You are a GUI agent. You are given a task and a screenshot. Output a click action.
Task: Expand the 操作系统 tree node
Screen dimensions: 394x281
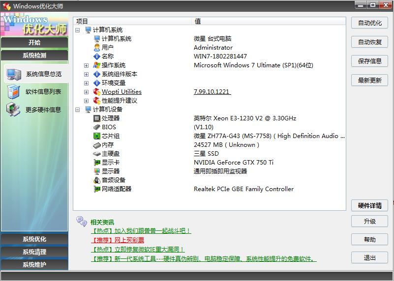pos(87,65)
